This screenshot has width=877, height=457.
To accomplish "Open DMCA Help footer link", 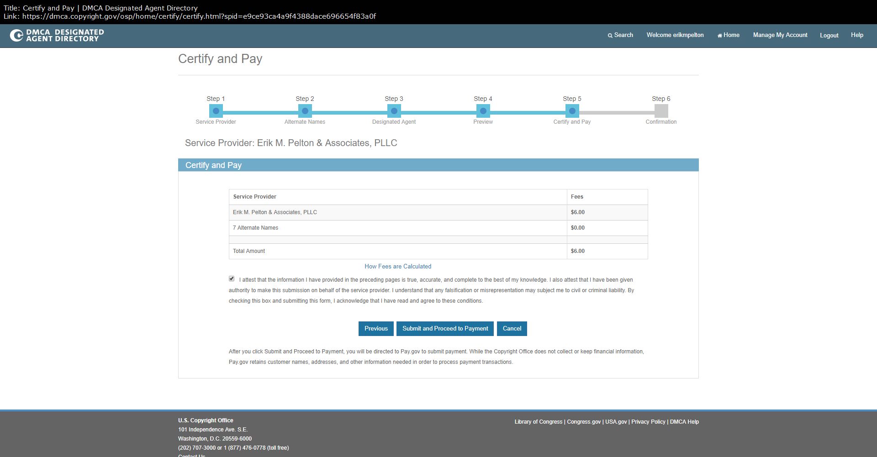I will 684,422.
